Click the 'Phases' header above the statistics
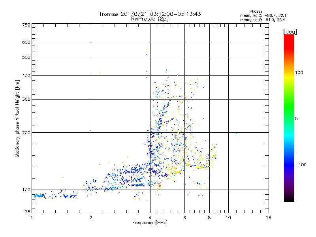Viewport: 316px width, 237px height. coord(256,11)
